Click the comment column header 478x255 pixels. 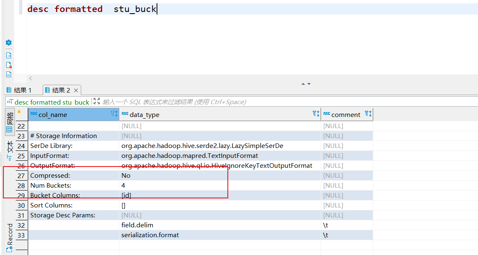[x=347, y=114]
